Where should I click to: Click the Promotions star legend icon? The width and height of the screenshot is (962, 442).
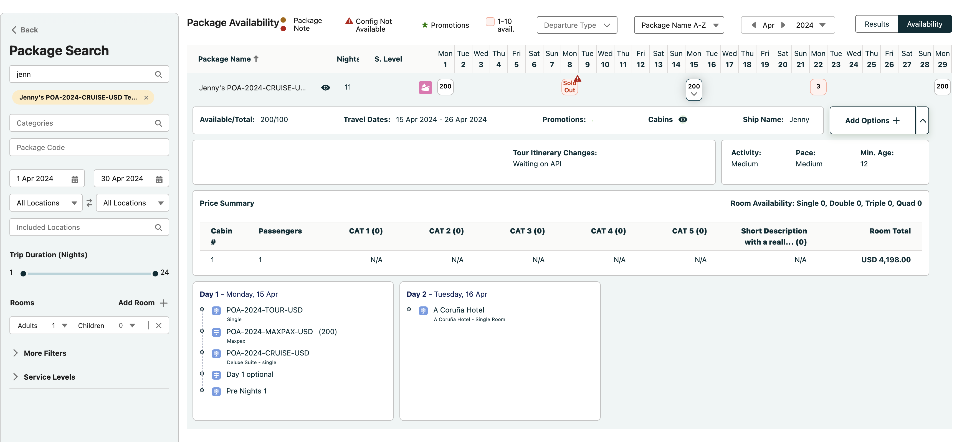pos(425,25)
